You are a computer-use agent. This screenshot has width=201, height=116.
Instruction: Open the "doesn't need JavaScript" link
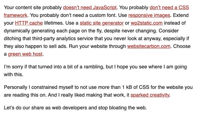(90, 8)
